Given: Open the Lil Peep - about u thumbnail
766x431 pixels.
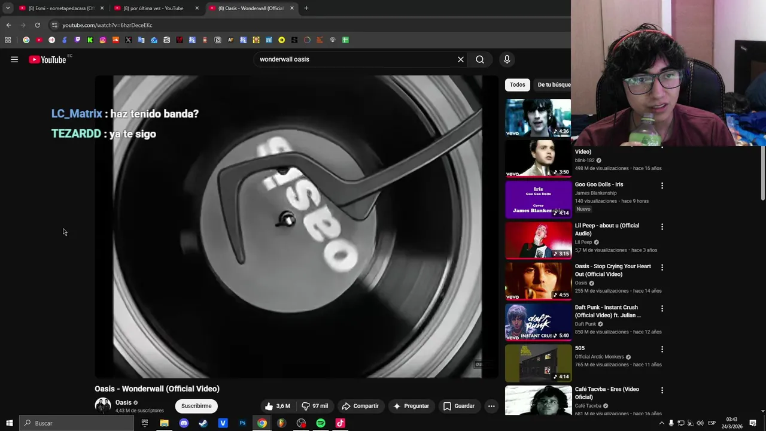Looking at the screenshot, I should pos(538,240).
